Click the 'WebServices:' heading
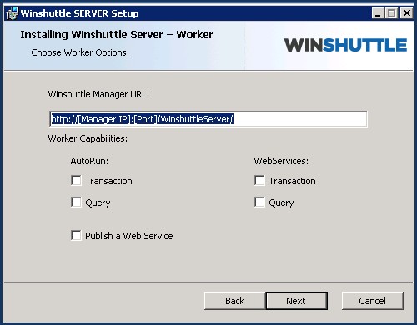Screen dimensions: 417x325 point(281,161)
